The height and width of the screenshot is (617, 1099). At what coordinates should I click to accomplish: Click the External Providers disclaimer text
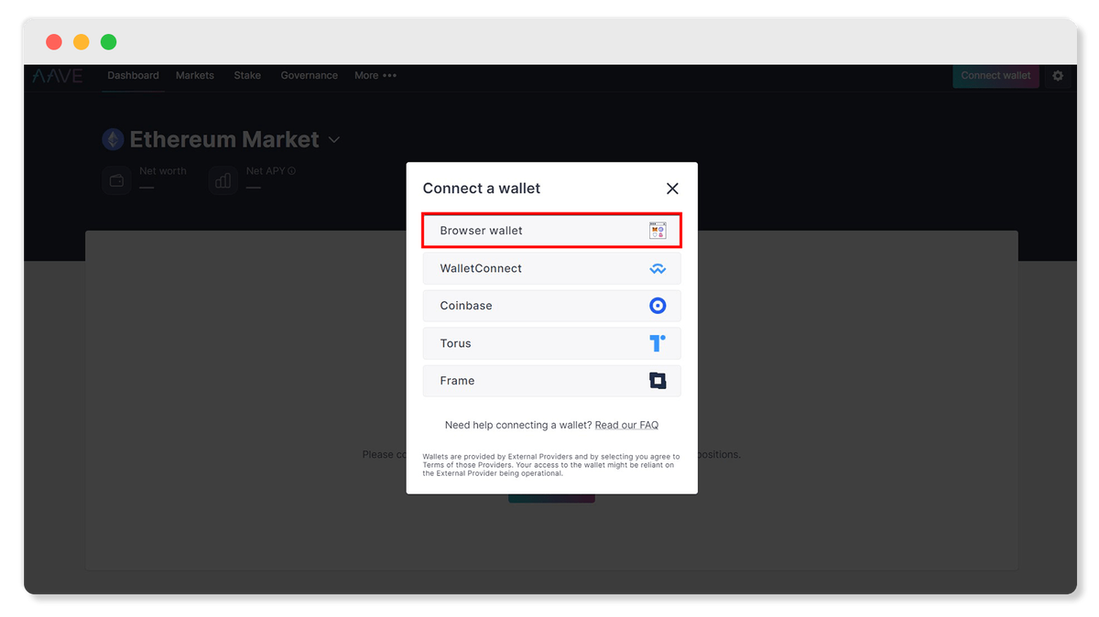pos(551,465)
